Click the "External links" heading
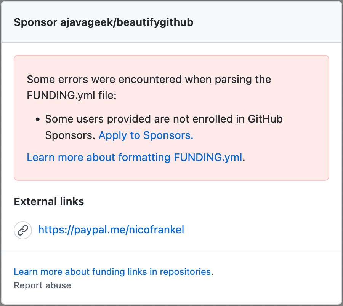The image size is (343, 306). click(x=49, y=201)
